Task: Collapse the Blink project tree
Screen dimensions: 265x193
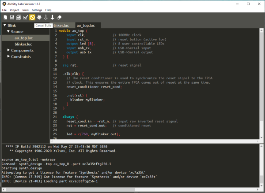Action: (5, 25)
